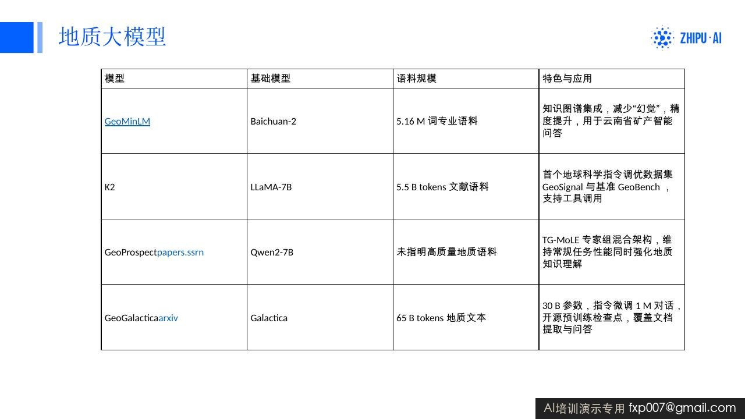
Task: Follow the arxiv link beside GeoGalactica
Action: click(168, 318)
